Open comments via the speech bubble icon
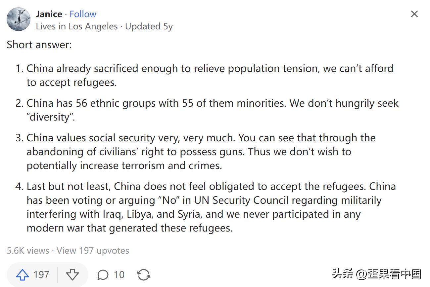Screen dimensions: 430x287 [103, 274]
